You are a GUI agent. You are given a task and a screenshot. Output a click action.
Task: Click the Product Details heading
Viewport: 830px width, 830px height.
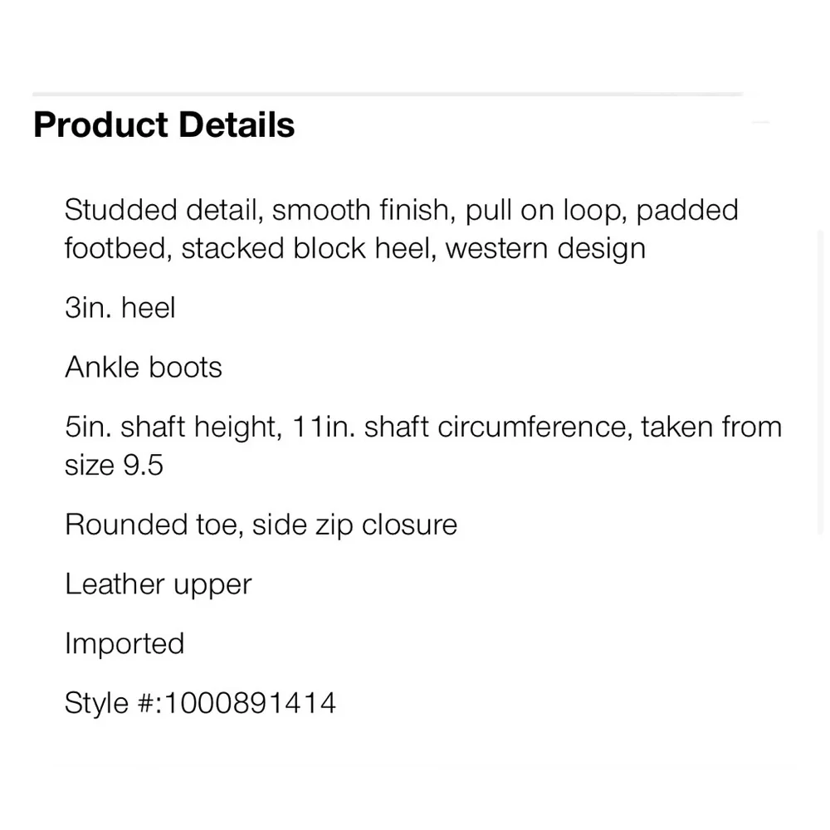point(164,125)
